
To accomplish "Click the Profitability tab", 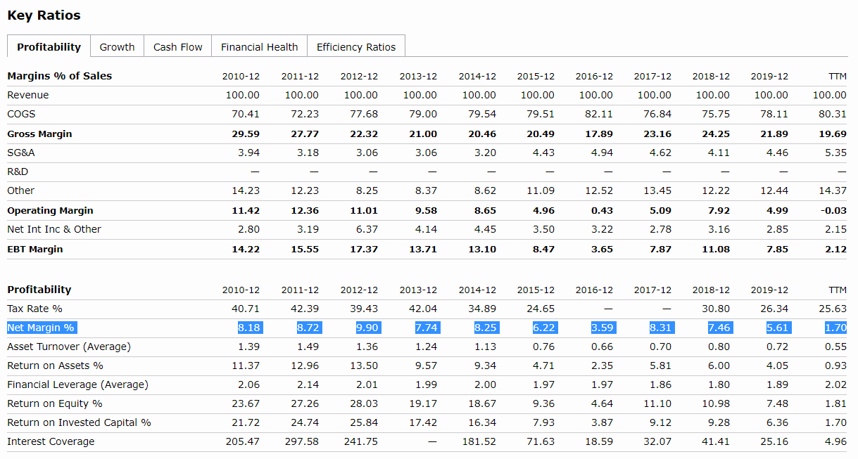I will pyautogui.click(x=49, y=47).
